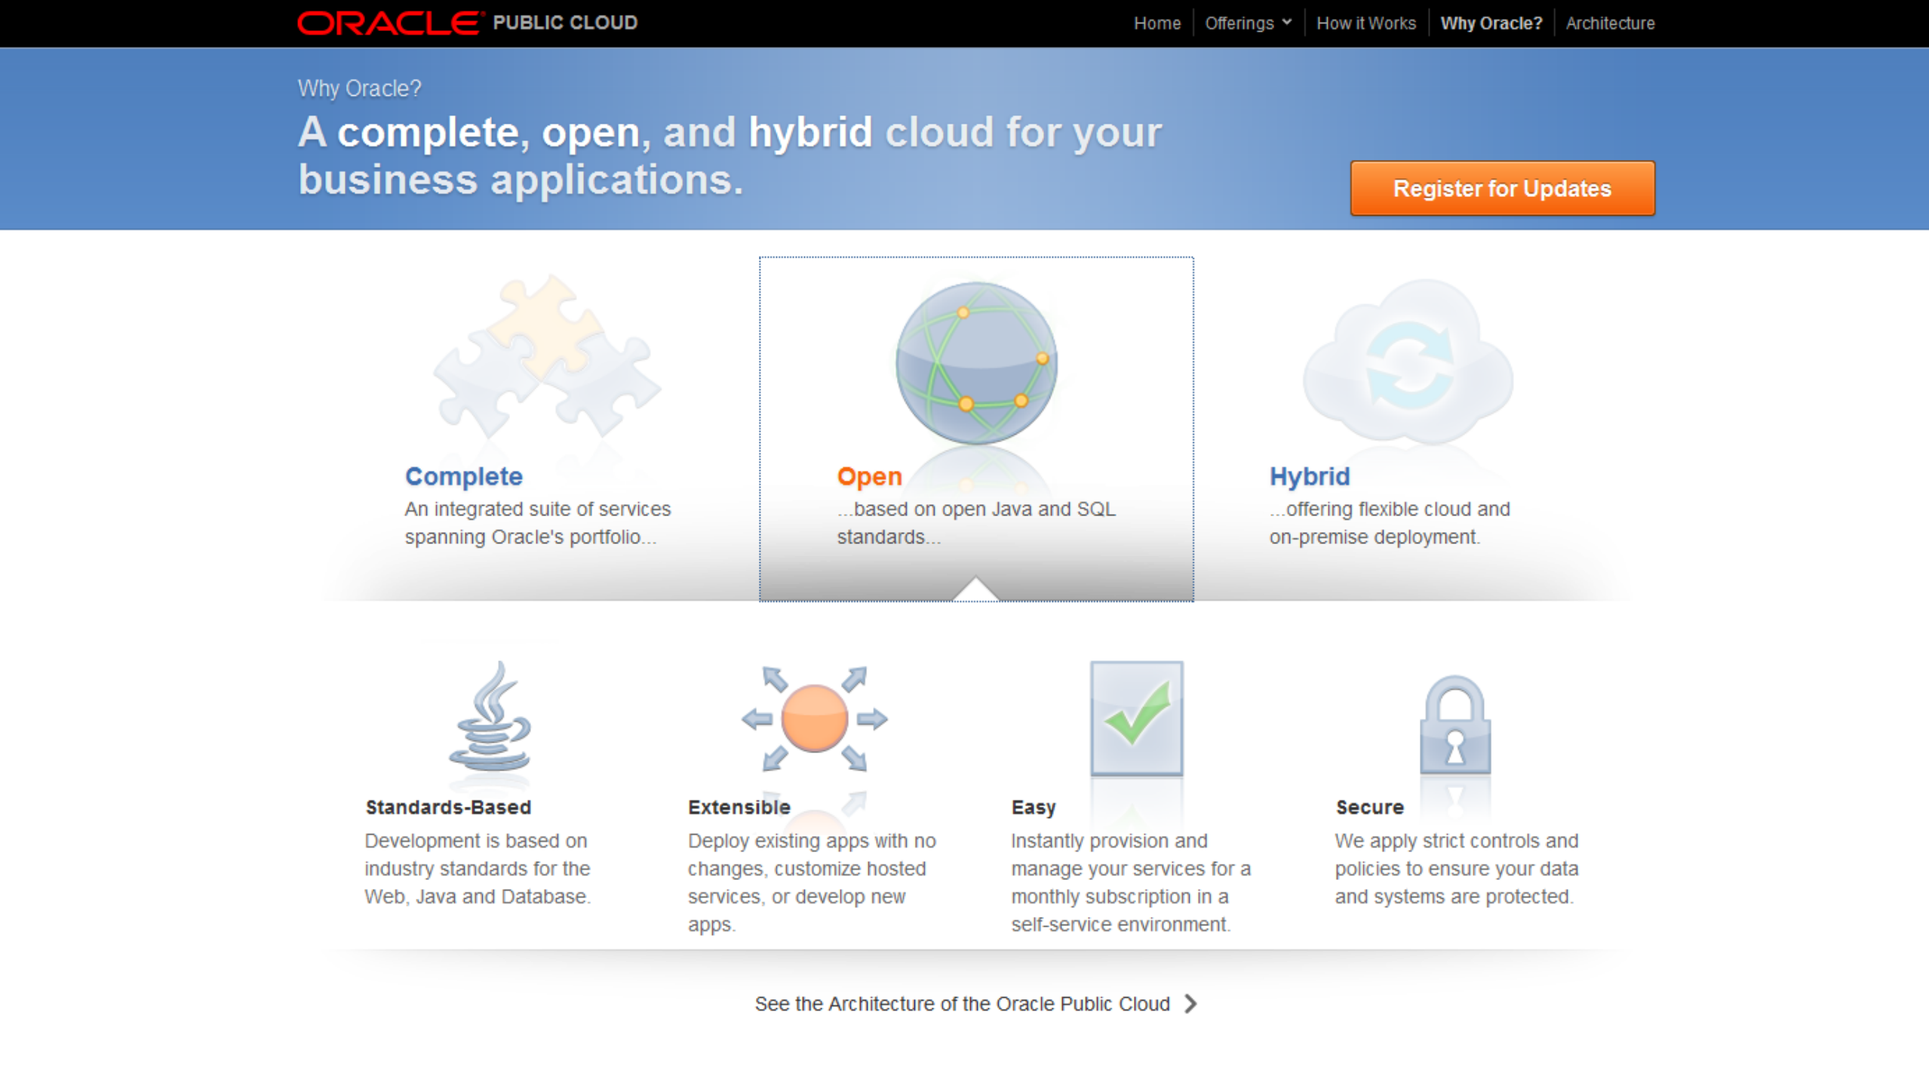Viewport: 1929px width, 1086px height.
Task: Go to Home in navigation
Action: click(1156, 23)
